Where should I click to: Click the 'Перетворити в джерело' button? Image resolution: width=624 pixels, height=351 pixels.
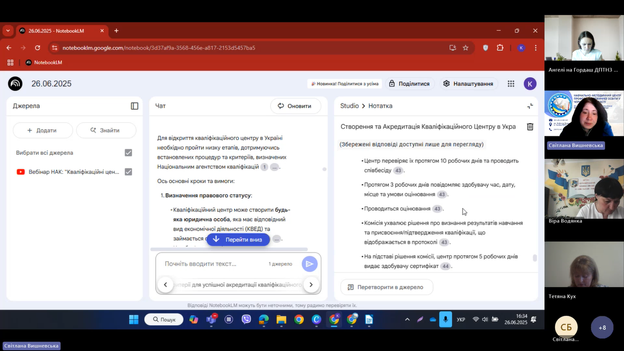(x=387, y=287)
